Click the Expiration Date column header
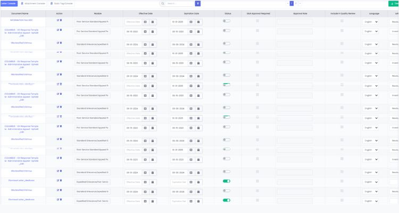399x213 pixels. tap(192, 13)
